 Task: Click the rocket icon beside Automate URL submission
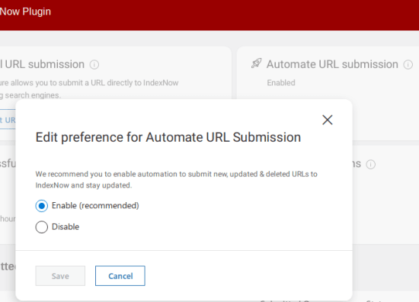click(256, 63)
